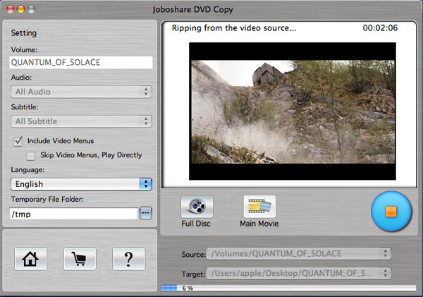Enable Skip Video Menus, Play Directly
This screenshot has height=297, width=423.
click(x=30, y=156)
